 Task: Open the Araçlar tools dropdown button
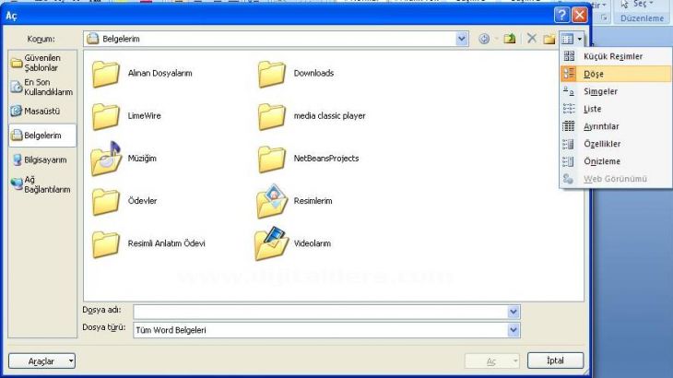pos(42,360)
